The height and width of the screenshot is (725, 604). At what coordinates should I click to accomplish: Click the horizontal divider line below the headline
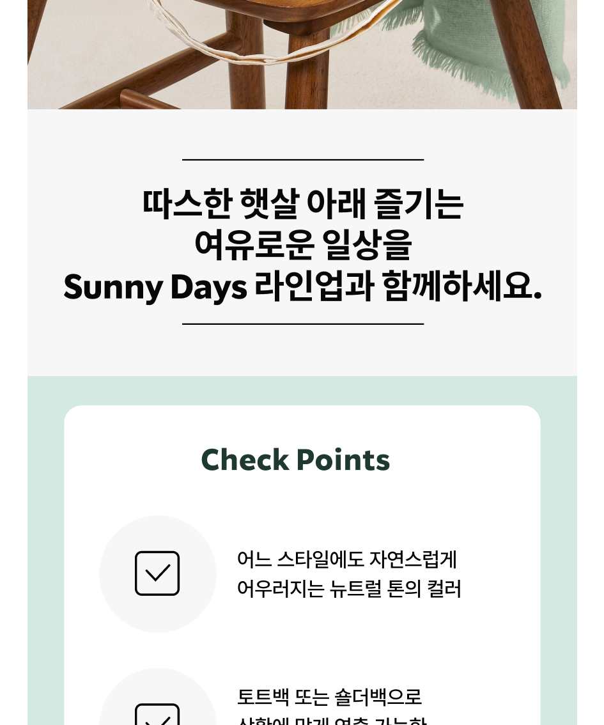click(303, 324)
